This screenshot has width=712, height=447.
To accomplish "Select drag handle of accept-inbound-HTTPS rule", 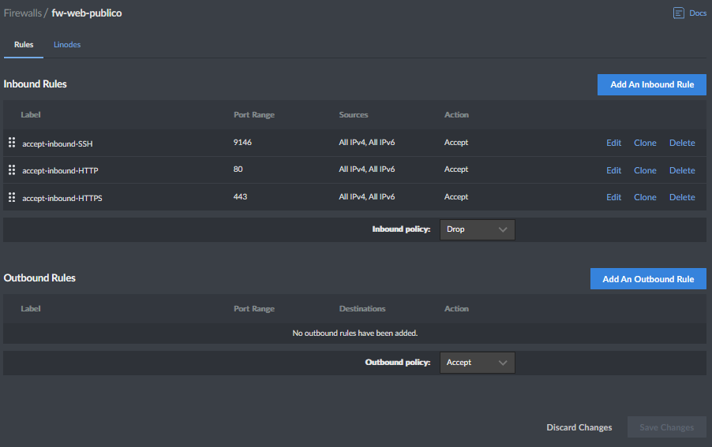I will (12, 197).
